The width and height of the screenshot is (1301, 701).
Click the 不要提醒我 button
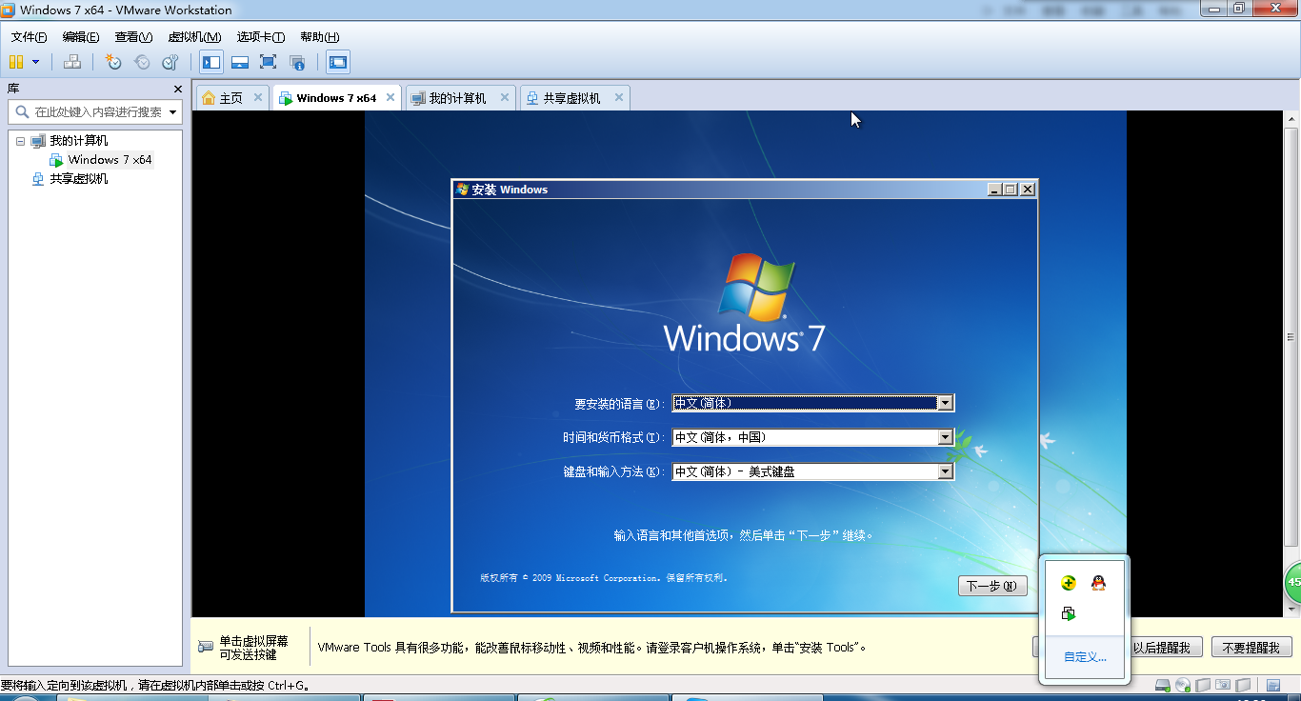[1251, 648]
